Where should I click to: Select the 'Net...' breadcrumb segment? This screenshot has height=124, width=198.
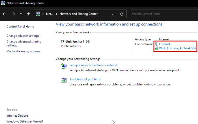(x=49, y=14)
